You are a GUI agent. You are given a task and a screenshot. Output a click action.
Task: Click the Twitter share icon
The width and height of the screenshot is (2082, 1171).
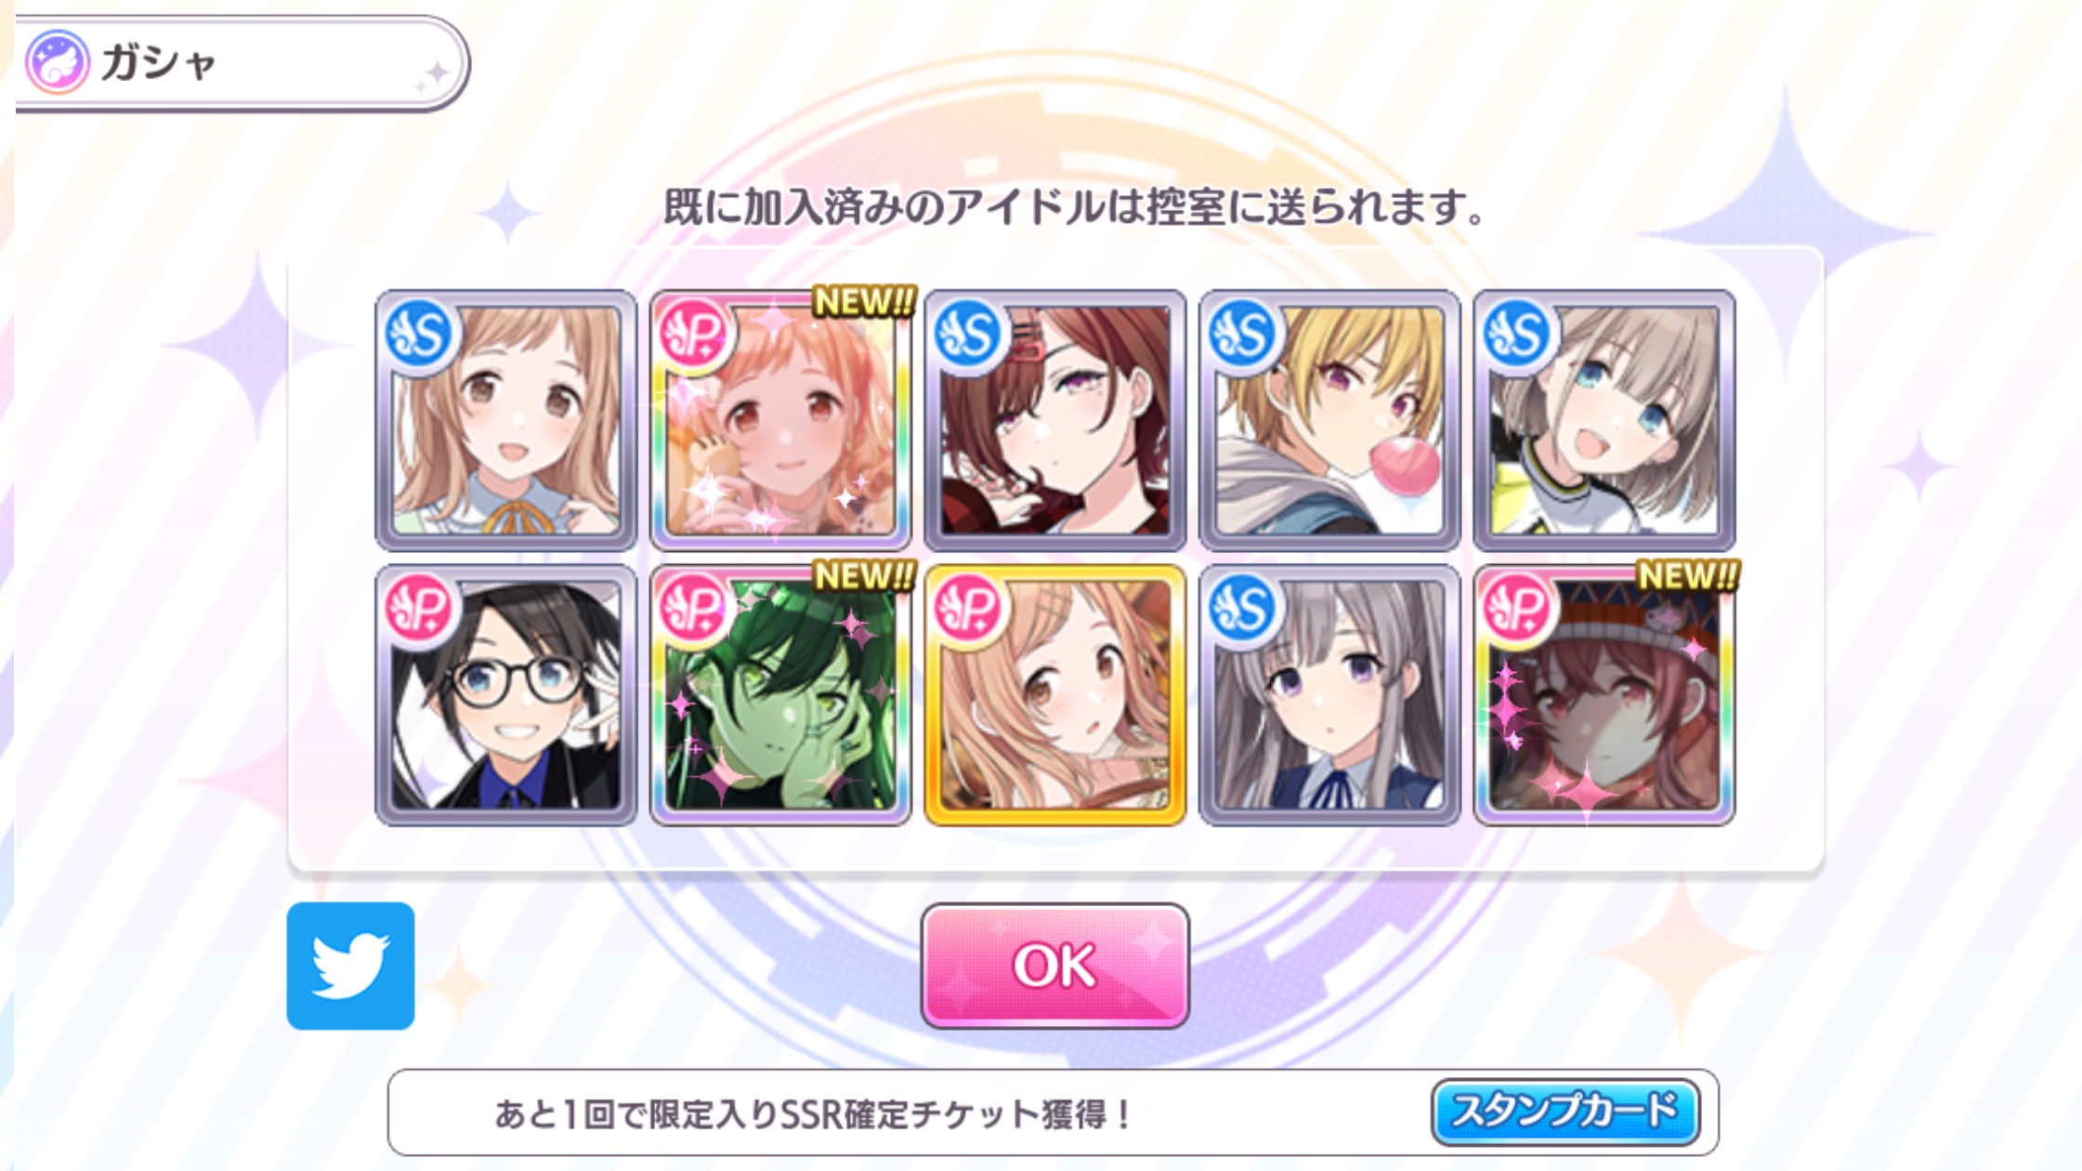[350, 966]
